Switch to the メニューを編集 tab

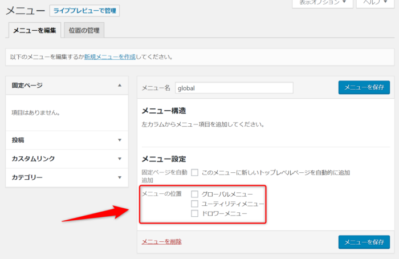(34, 30)
